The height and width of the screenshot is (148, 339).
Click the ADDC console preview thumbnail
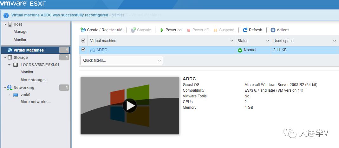click(x=130, y=106)
